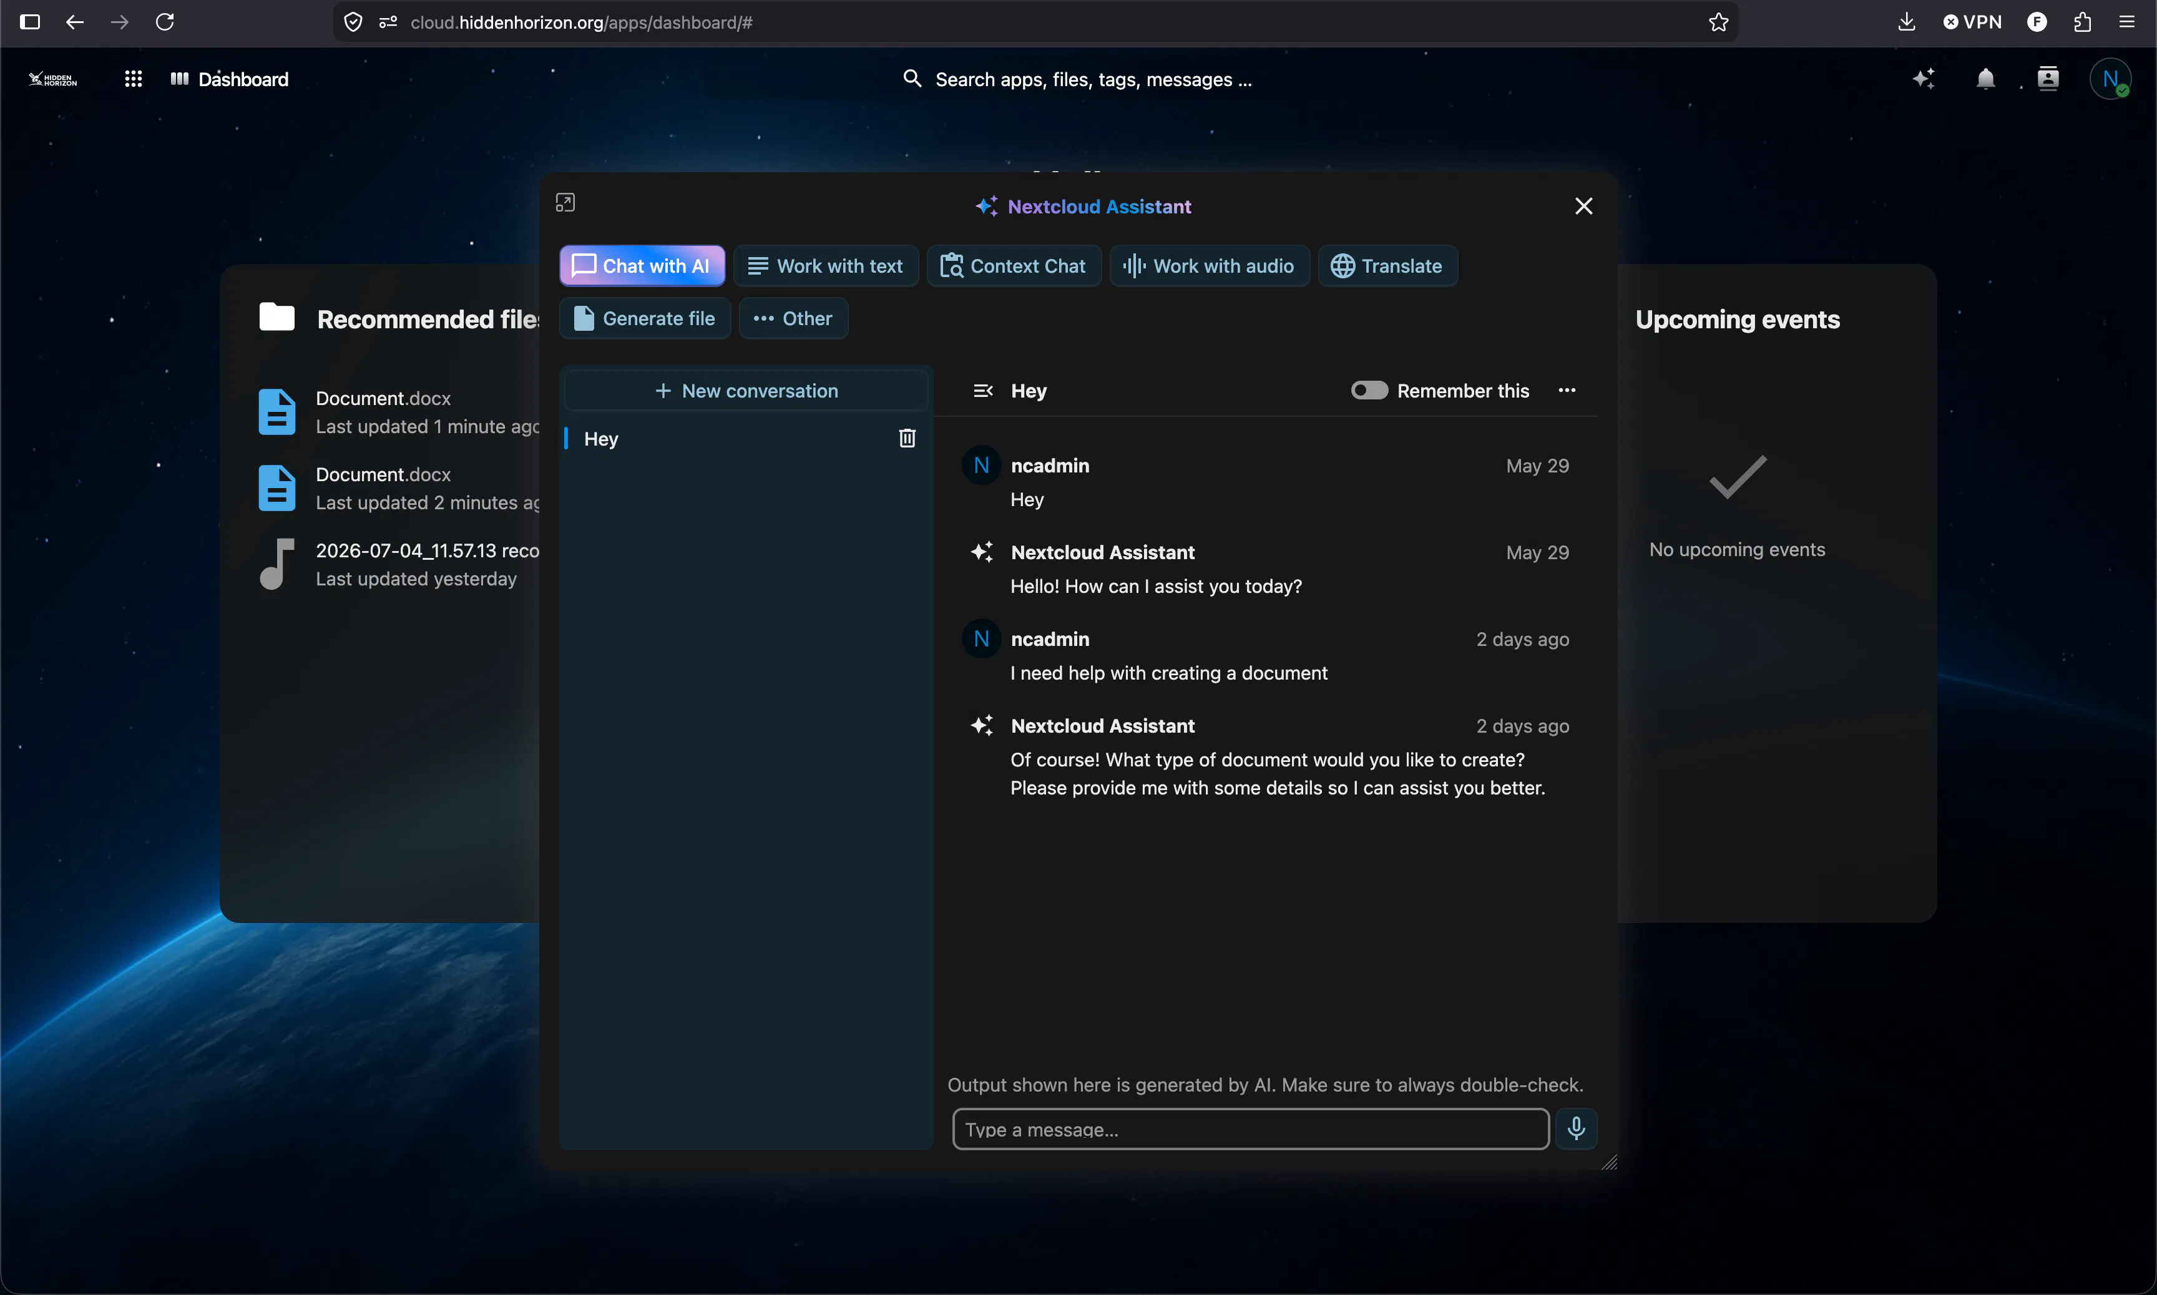
Task: Click the Nextcloud Assistant dialog title
Action: [1083, 207]
